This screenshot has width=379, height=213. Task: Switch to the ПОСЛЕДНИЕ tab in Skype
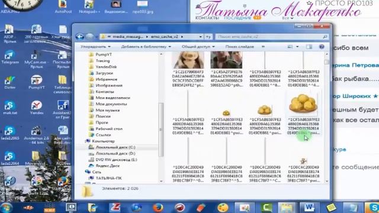[237, 18]
